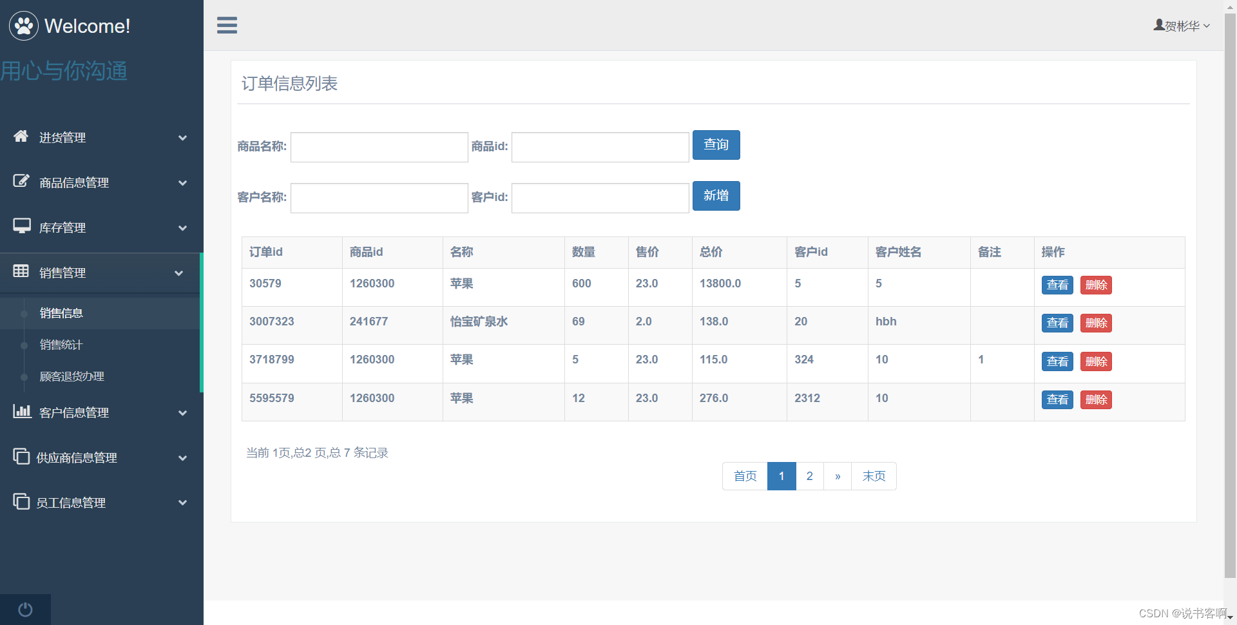Delete order 5595579 with 删除
Viewport: 1237px width, 625px height.
tap(1096, 399)
